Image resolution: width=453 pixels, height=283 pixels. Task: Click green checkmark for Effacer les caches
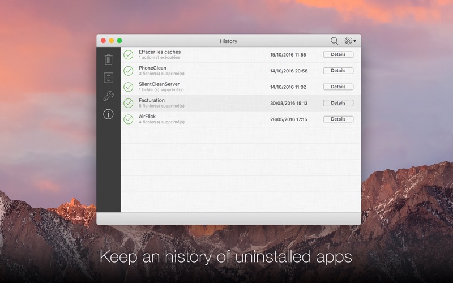(129, 55)
